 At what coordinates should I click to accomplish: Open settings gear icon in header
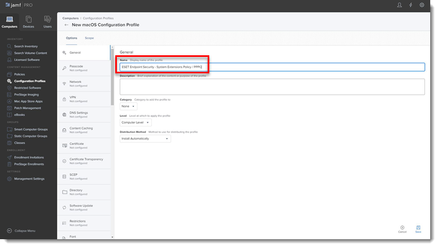422,5
